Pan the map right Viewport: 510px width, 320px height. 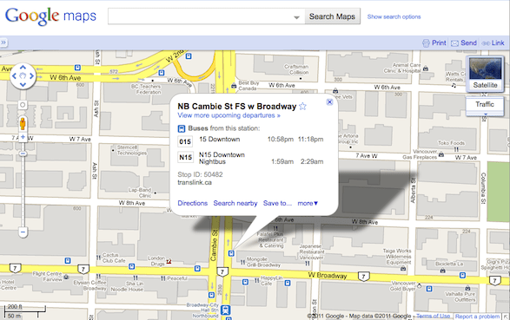[x=31, y=76]
